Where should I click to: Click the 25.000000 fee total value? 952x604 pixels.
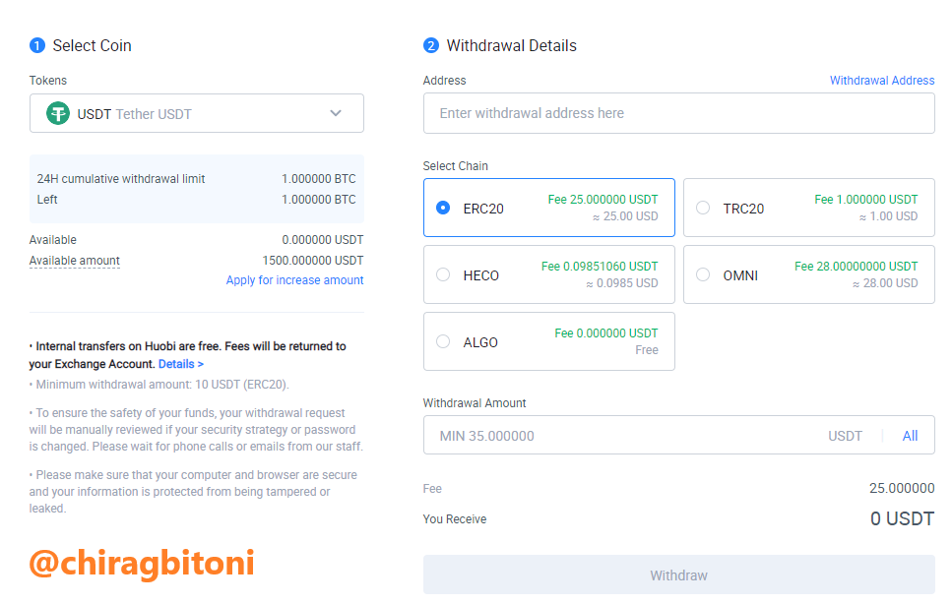pyautogui.click(x=902, y=488)
